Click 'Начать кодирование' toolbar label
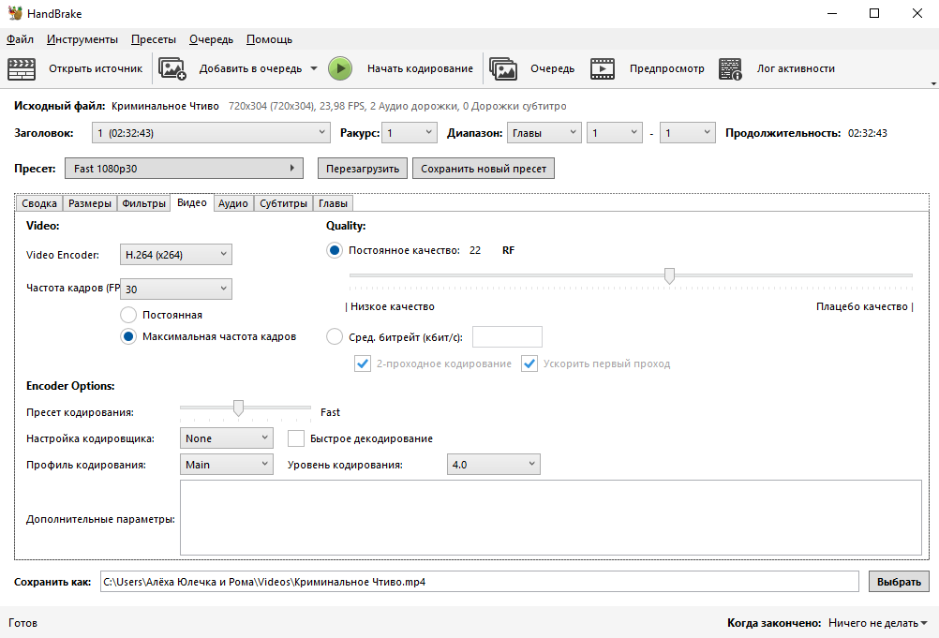Screen dimensions: 939x638 pos(420,68)
